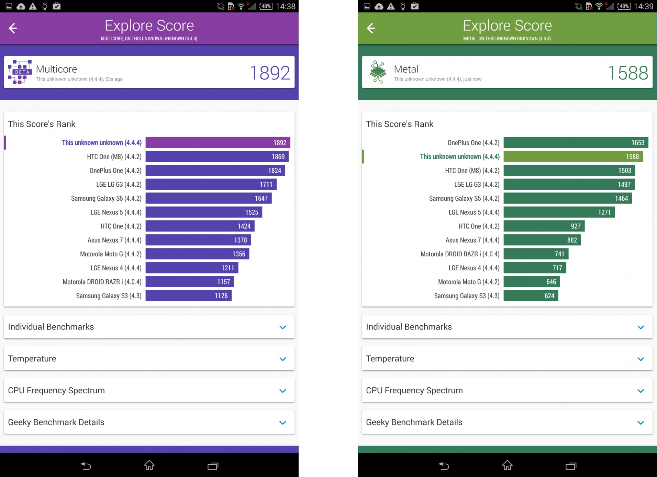Image resolution: width=657 pixels, height=477 pixels.
Task: Tap Android home button on right screen
Action: pos(507,465)
